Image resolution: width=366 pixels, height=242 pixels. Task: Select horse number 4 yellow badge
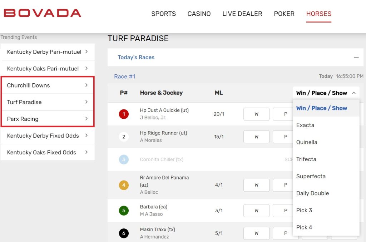pyautogui.click(x=124, y=185)
